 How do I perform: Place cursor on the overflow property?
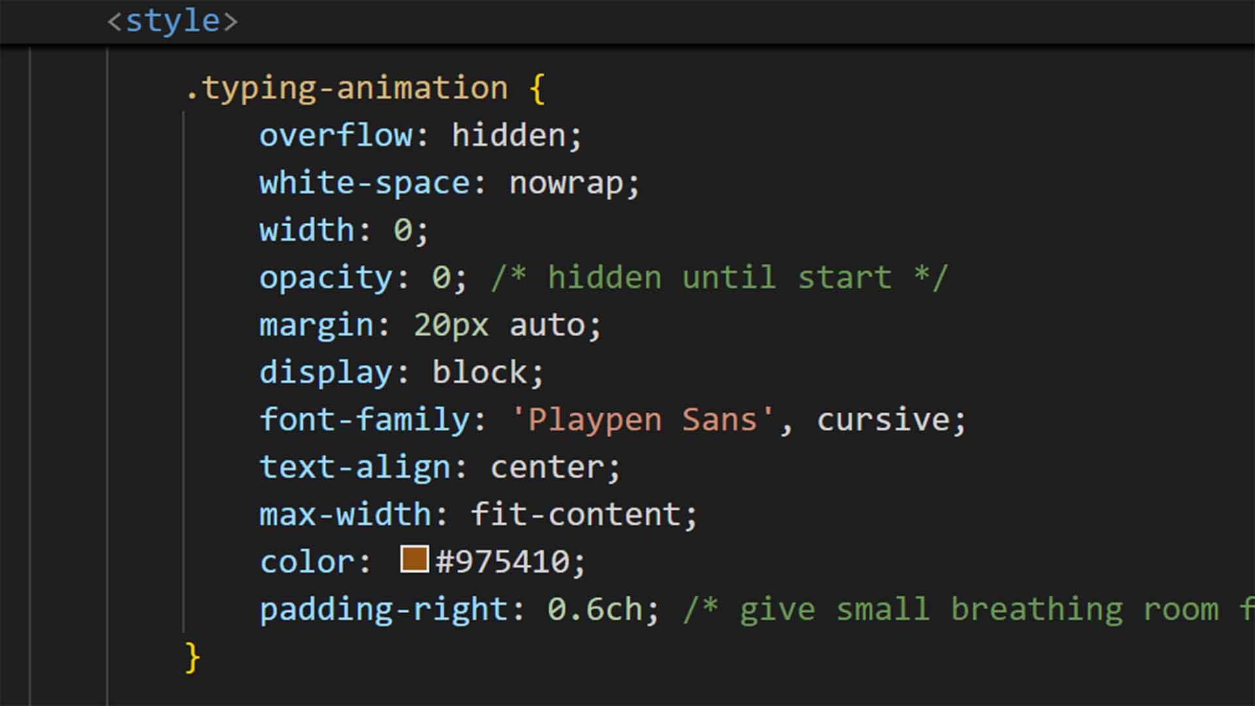click(336, 136)
